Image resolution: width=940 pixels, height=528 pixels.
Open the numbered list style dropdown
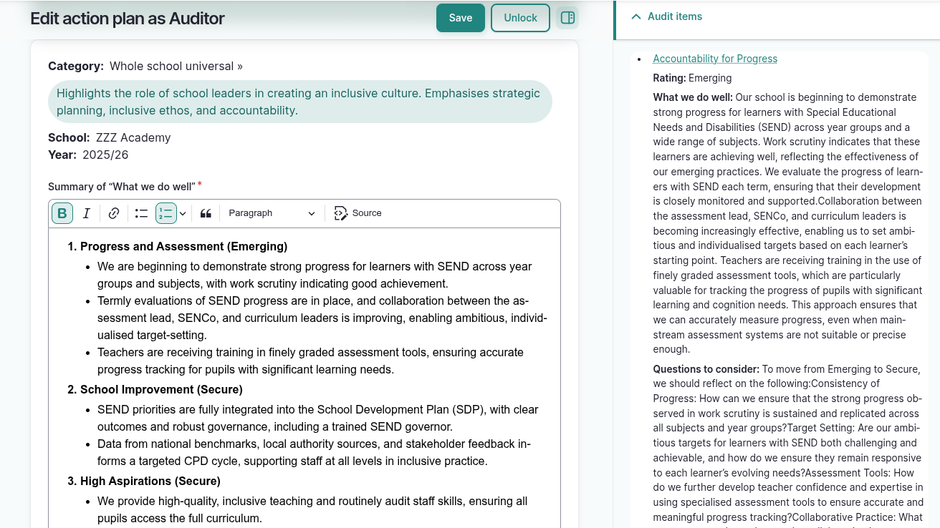(x=183, y=212)
